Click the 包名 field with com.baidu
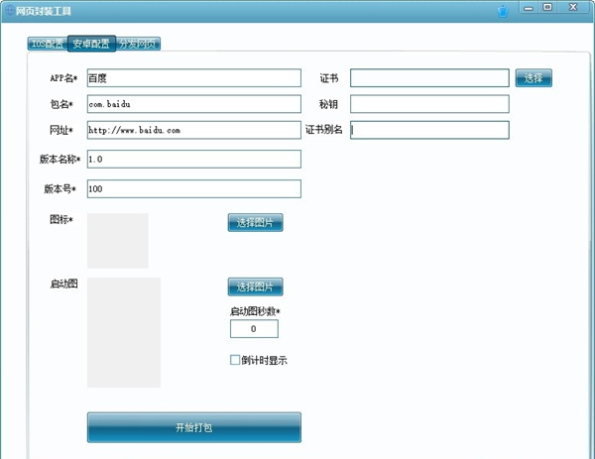 pyautogui.click(x=194, y=104)
